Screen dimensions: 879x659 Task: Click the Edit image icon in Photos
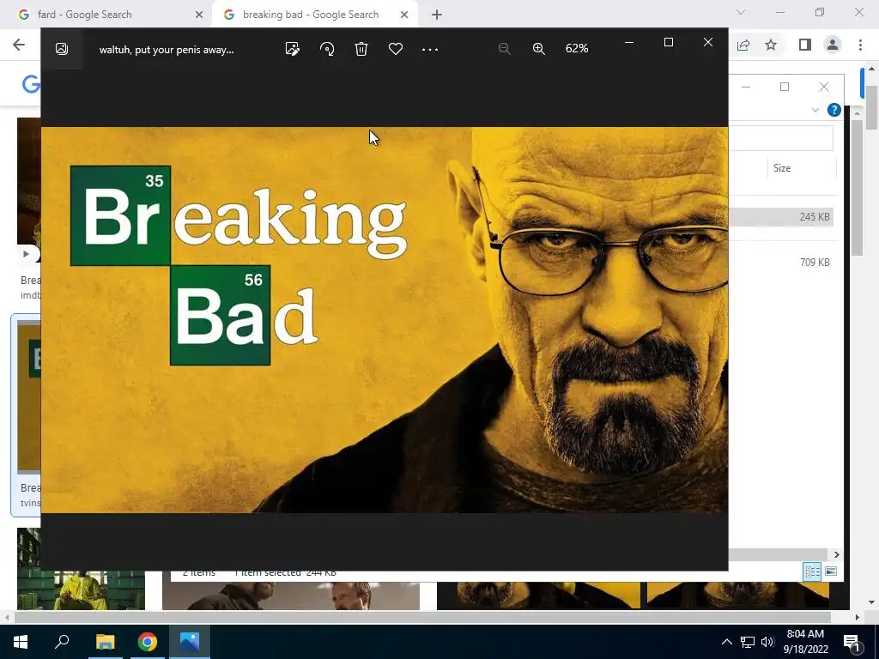(292, 49)
